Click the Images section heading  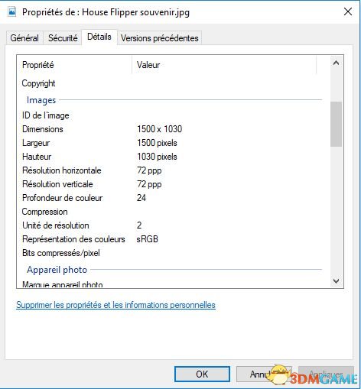pyautogui.click(x=41, y=100)
